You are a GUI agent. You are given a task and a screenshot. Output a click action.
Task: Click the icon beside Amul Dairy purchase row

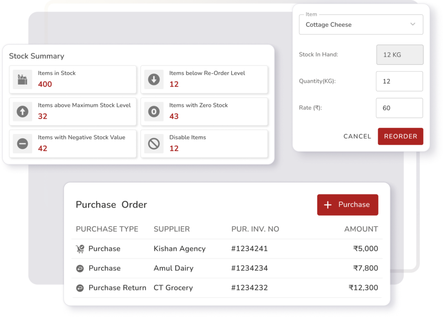pos(80,268)
